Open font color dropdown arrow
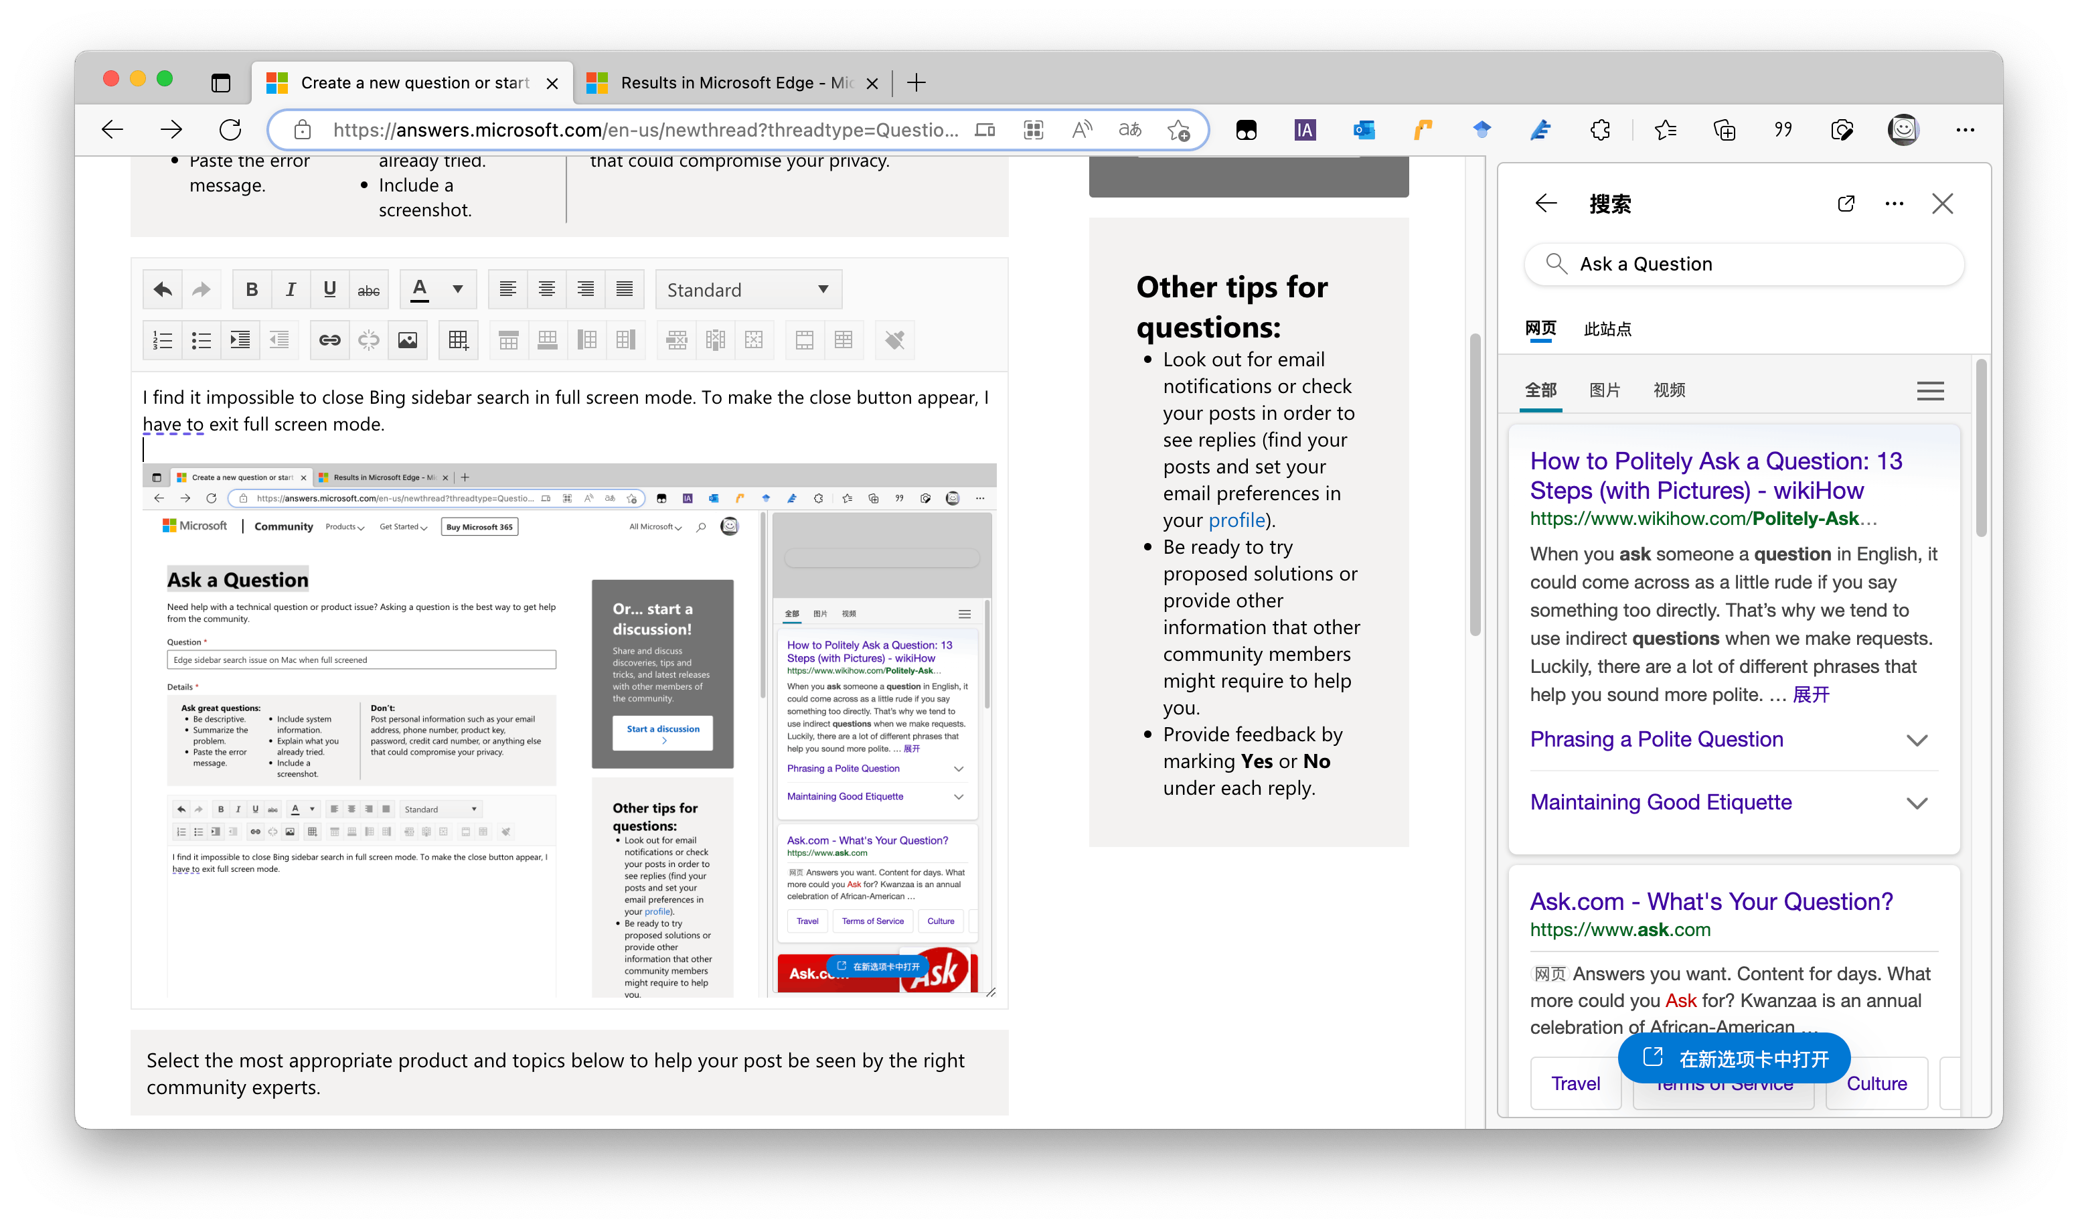The image size is (2078, 1228). tap(457, 290)
